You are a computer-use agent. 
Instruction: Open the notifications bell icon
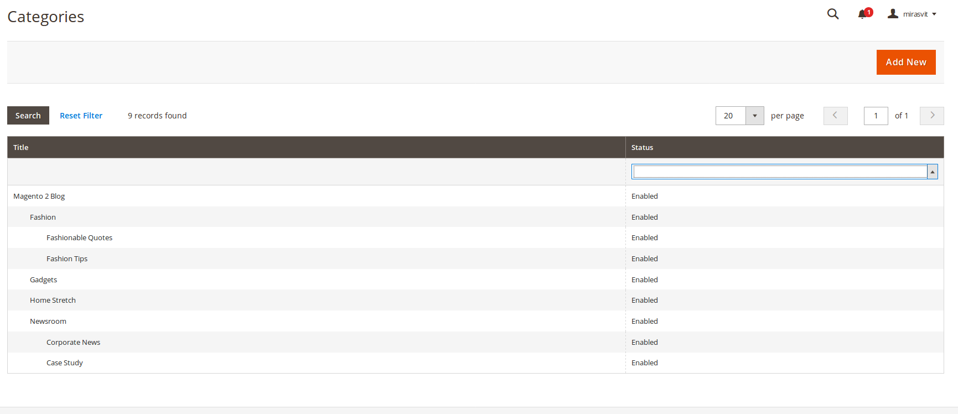coord(863,14)
